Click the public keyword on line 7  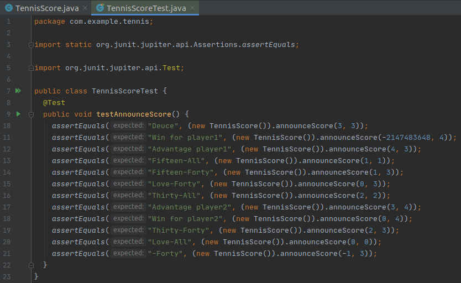click(x=48, y=91)
